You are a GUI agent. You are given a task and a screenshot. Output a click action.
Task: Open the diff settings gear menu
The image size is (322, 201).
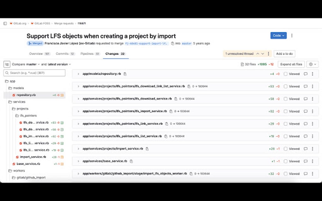click(x=312, y=64)
